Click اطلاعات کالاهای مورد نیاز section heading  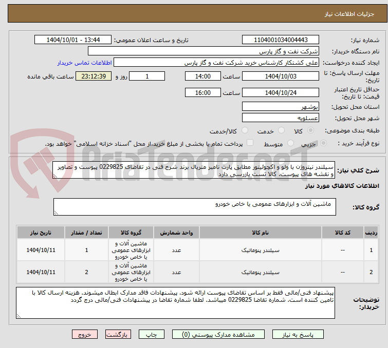[342, 186]
